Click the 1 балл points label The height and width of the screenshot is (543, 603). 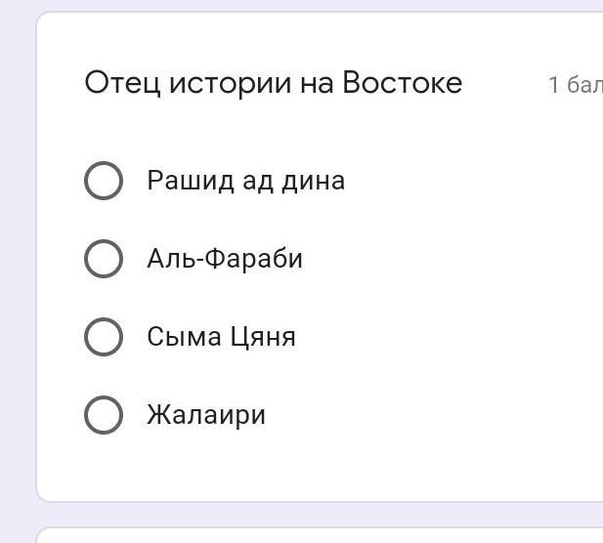coord(575,85)
